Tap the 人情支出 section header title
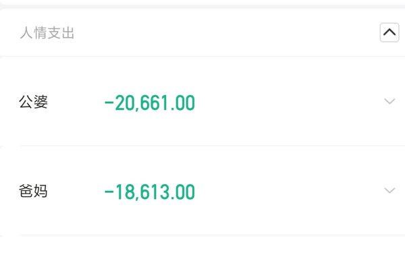The height and width of the screenshot is (261, 405). point(47,33)
